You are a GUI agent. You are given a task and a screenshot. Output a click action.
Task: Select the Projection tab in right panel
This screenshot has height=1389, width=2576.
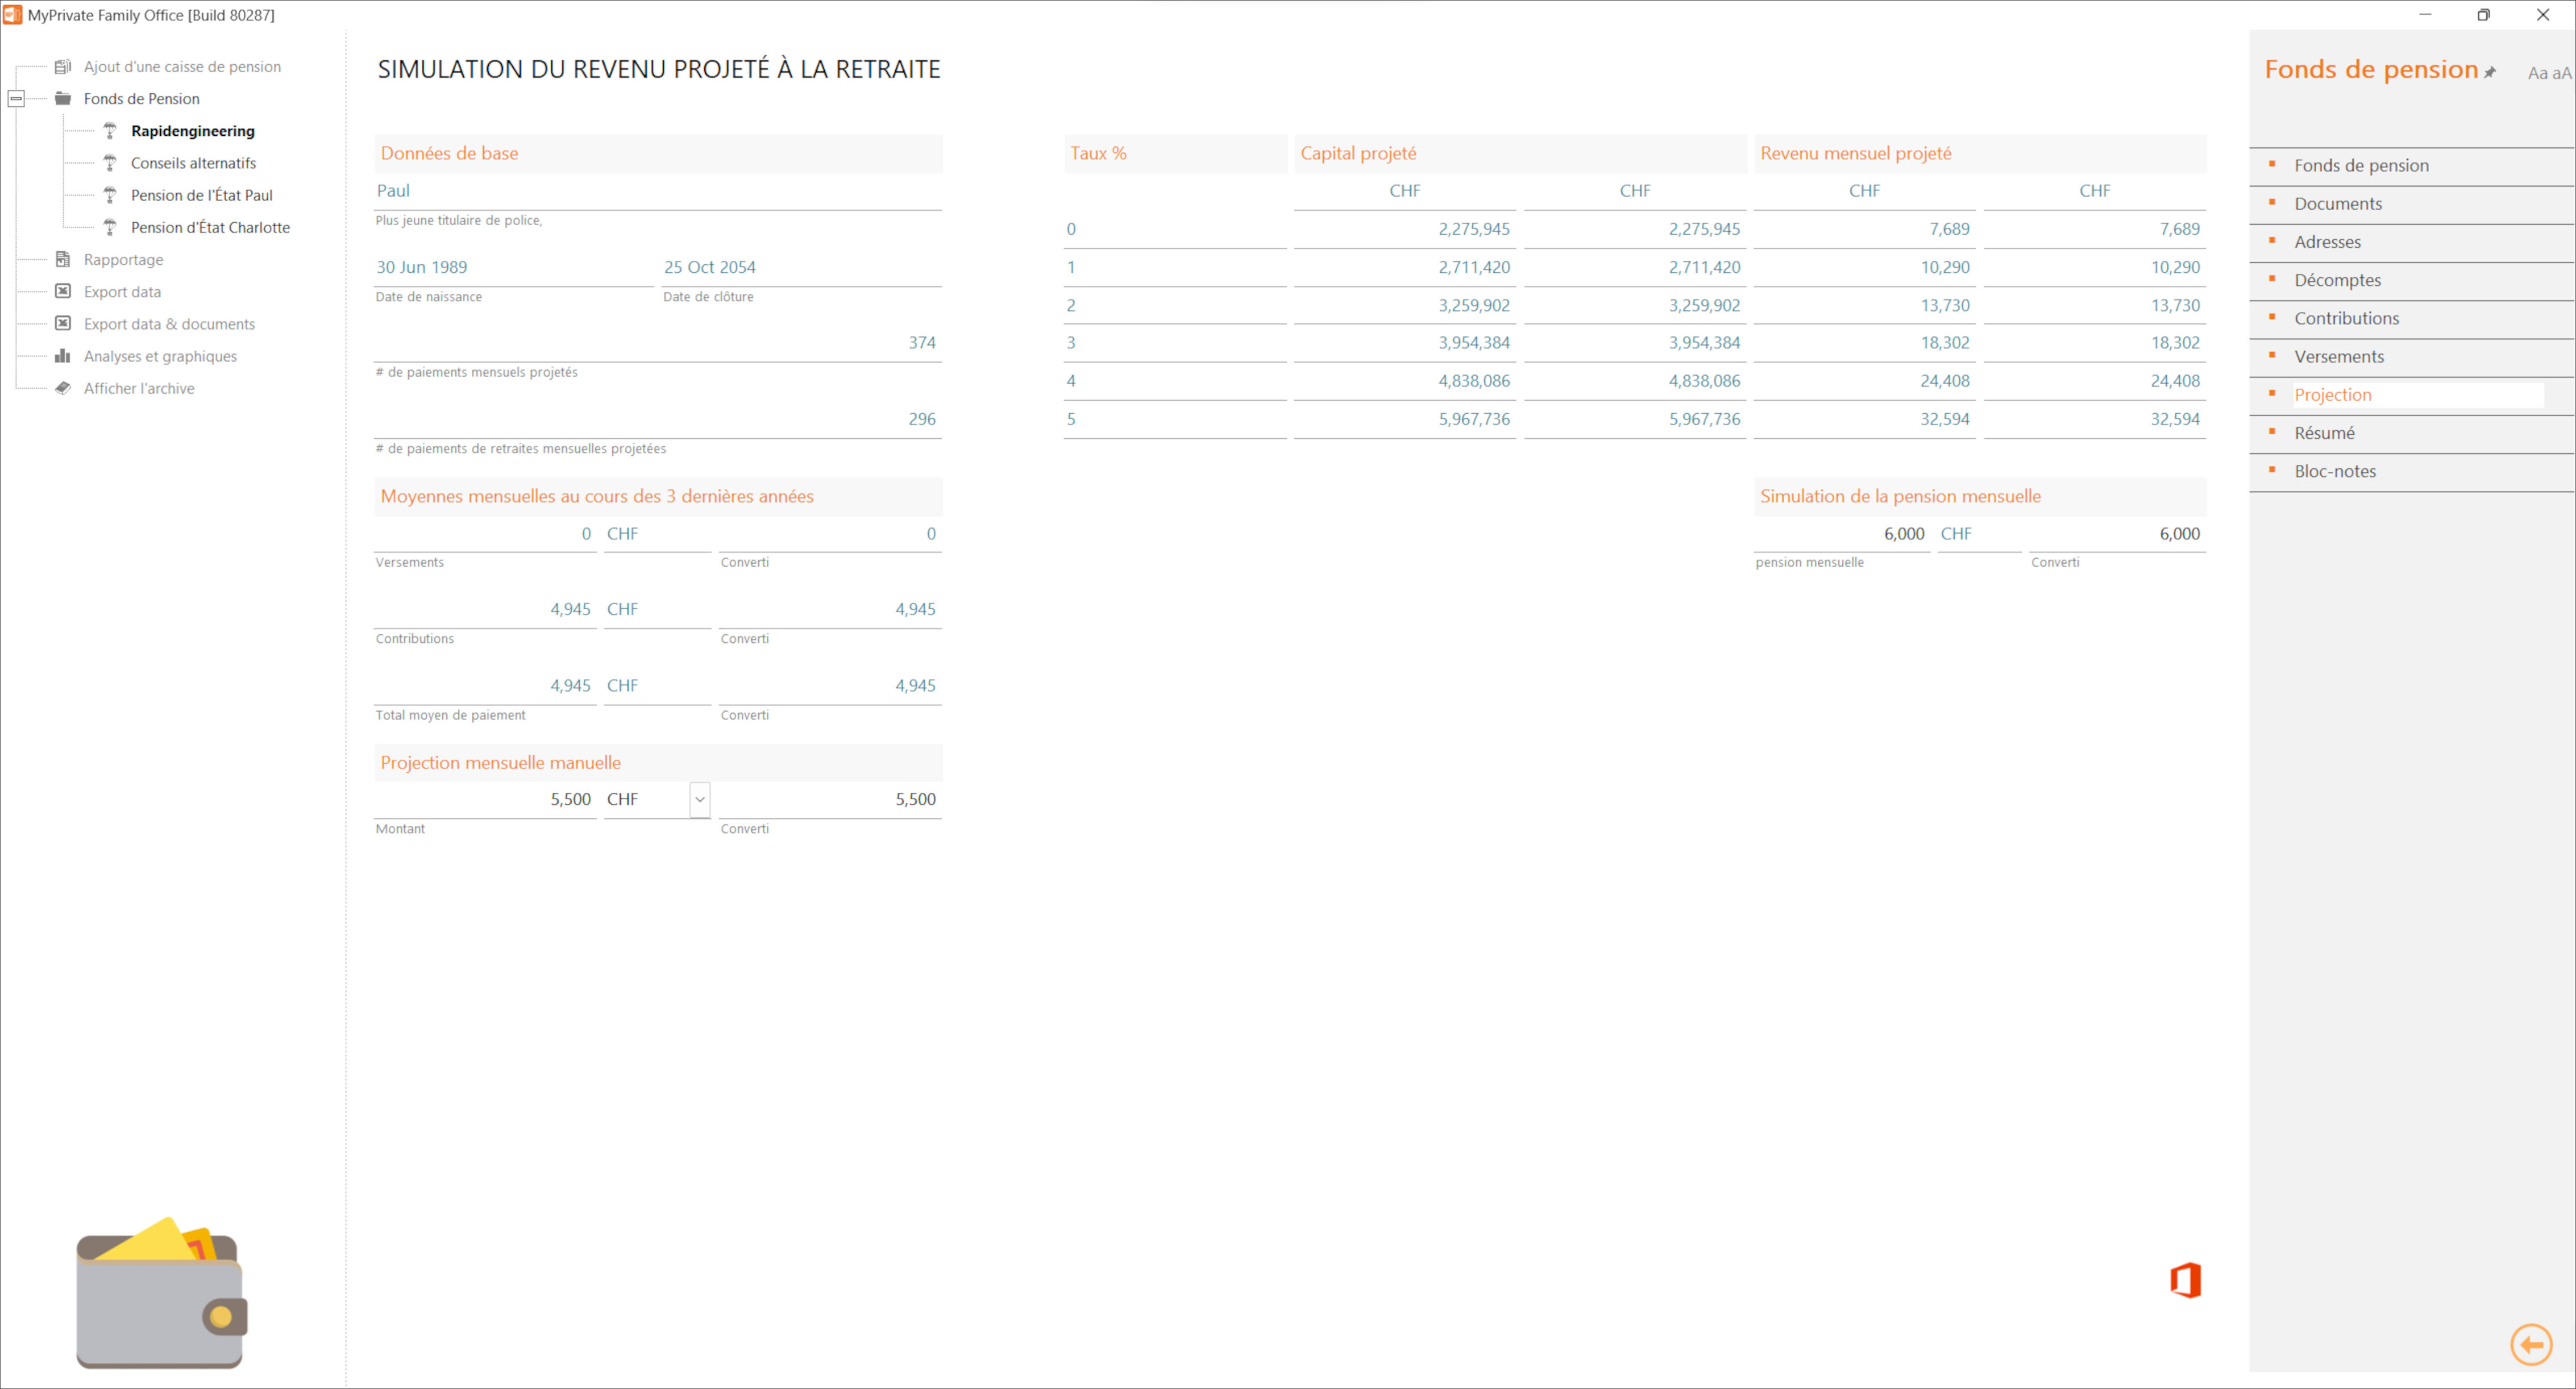2332,393
